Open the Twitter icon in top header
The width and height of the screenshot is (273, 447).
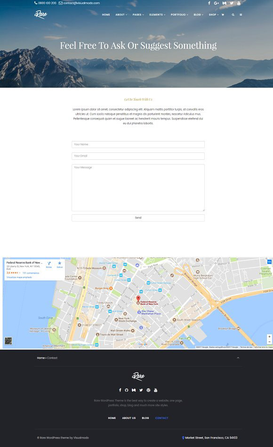[x=232, y=3]
